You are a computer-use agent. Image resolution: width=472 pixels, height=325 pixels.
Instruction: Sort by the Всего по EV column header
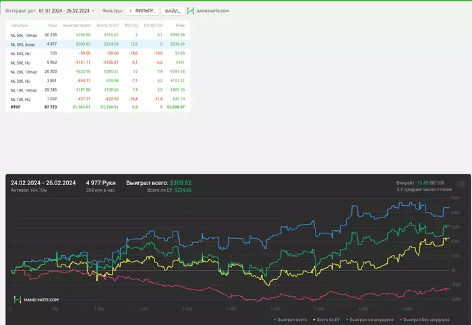(x=107, y=26)
